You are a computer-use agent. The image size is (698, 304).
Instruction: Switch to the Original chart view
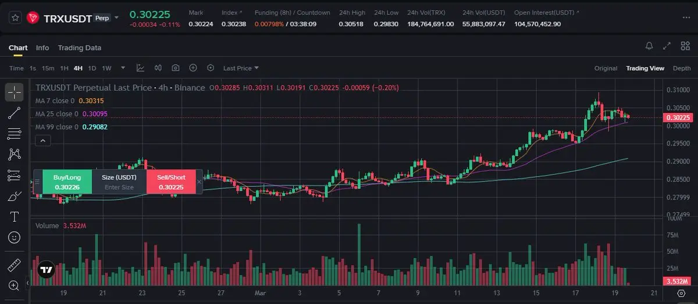(x=606, y=68)
